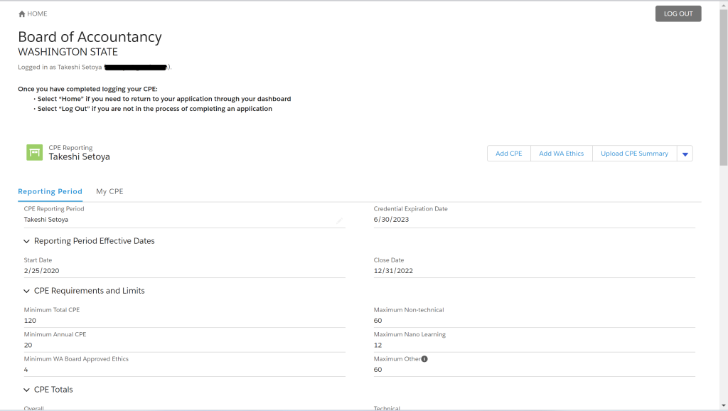728x411 pixels.
Task: Click the WASHINGTON STATE heading text
Action: 68,52
